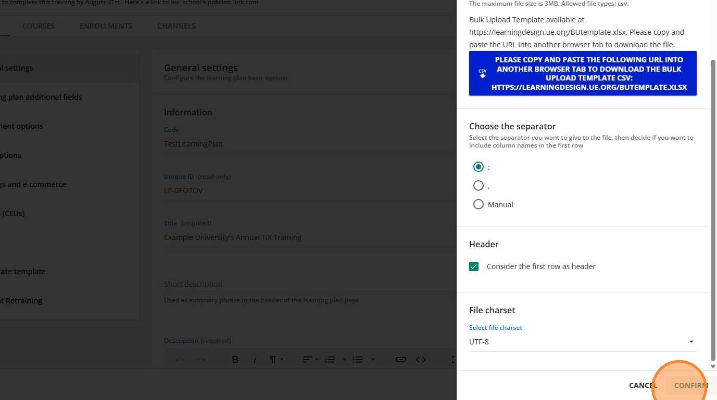Click 'Configure the learning plan basic options' subtitle
This screenshot has height=400, width=717.
[226, 78]
